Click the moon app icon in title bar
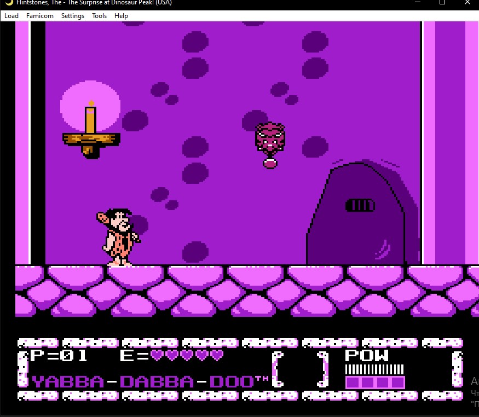Viewport: 479px width, 417px height. tap(9, 2)
